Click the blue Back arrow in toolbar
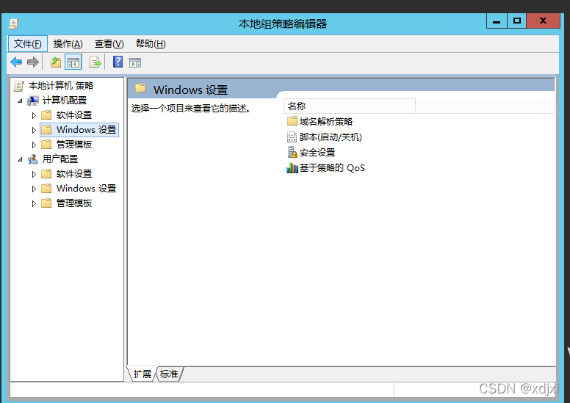The height and width of the screenshot is (403, 570). 16,62
